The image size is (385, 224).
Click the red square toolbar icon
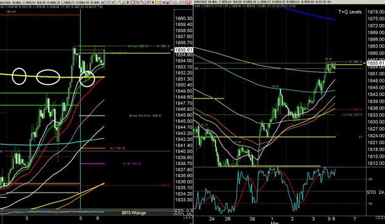(x=188, y=2)
